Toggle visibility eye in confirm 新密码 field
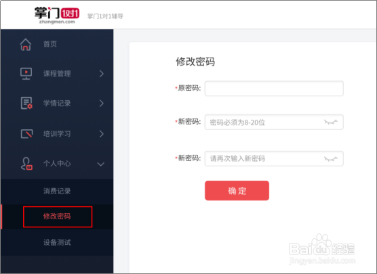 click(331, 158)
